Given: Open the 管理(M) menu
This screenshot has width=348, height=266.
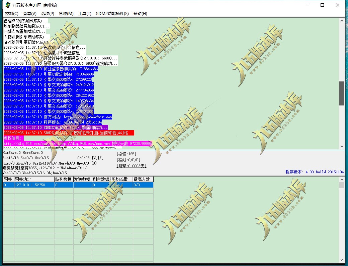Looking at the screenshot, I should (x=66, y=13).
